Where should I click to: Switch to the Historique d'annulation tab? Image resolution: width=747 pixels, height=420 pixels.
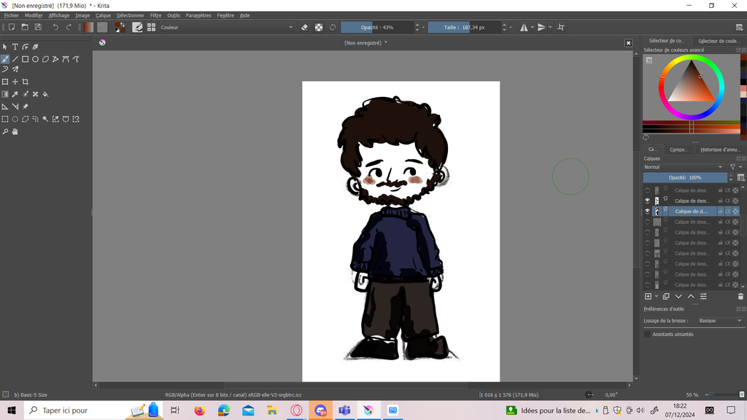pyautogui.click(x=719, y=149)
